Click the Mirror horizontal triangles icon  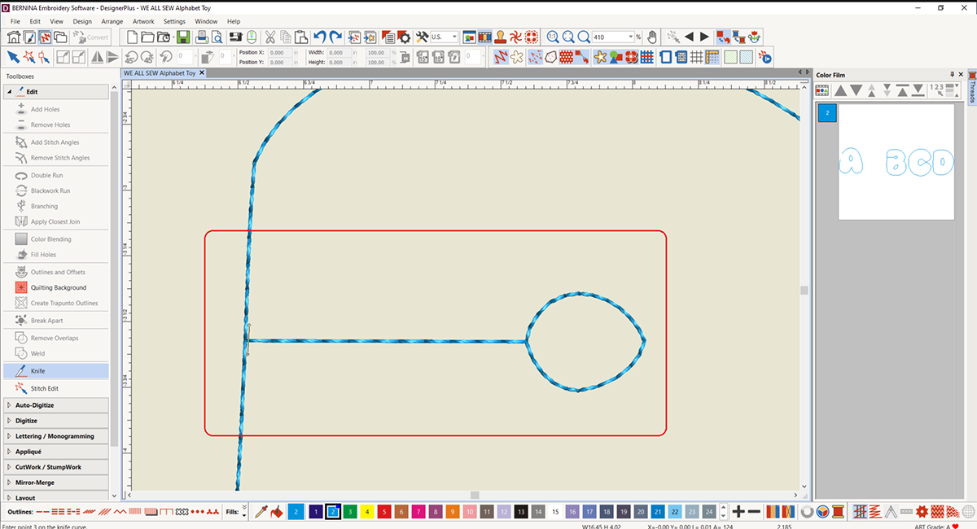(x=97, y=57)
